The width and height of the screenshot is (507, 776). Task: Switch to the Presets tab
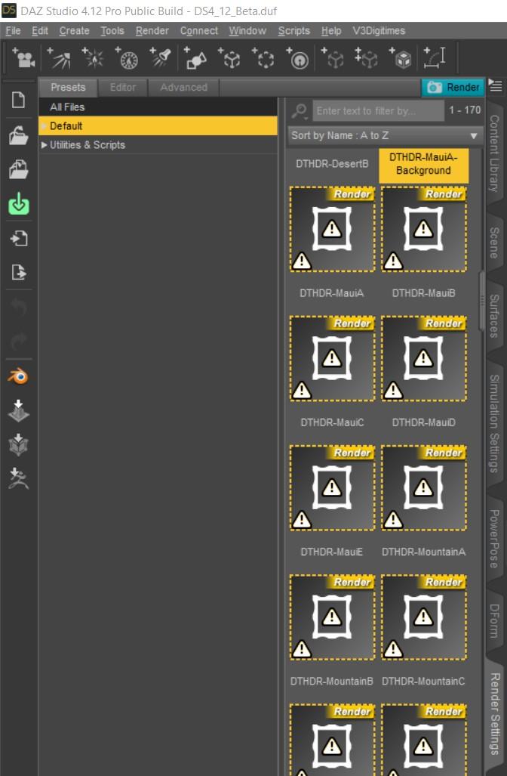point(68,88)
